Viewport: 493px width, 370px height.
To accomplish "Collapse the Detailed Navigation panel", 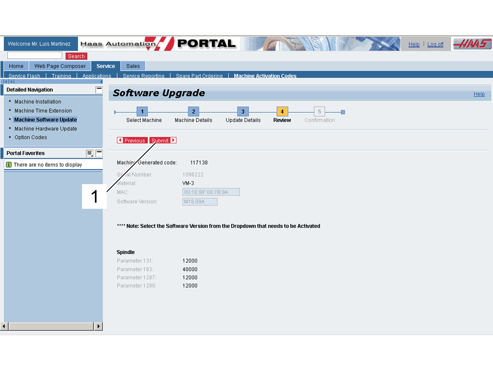I will tap(99, 90).
